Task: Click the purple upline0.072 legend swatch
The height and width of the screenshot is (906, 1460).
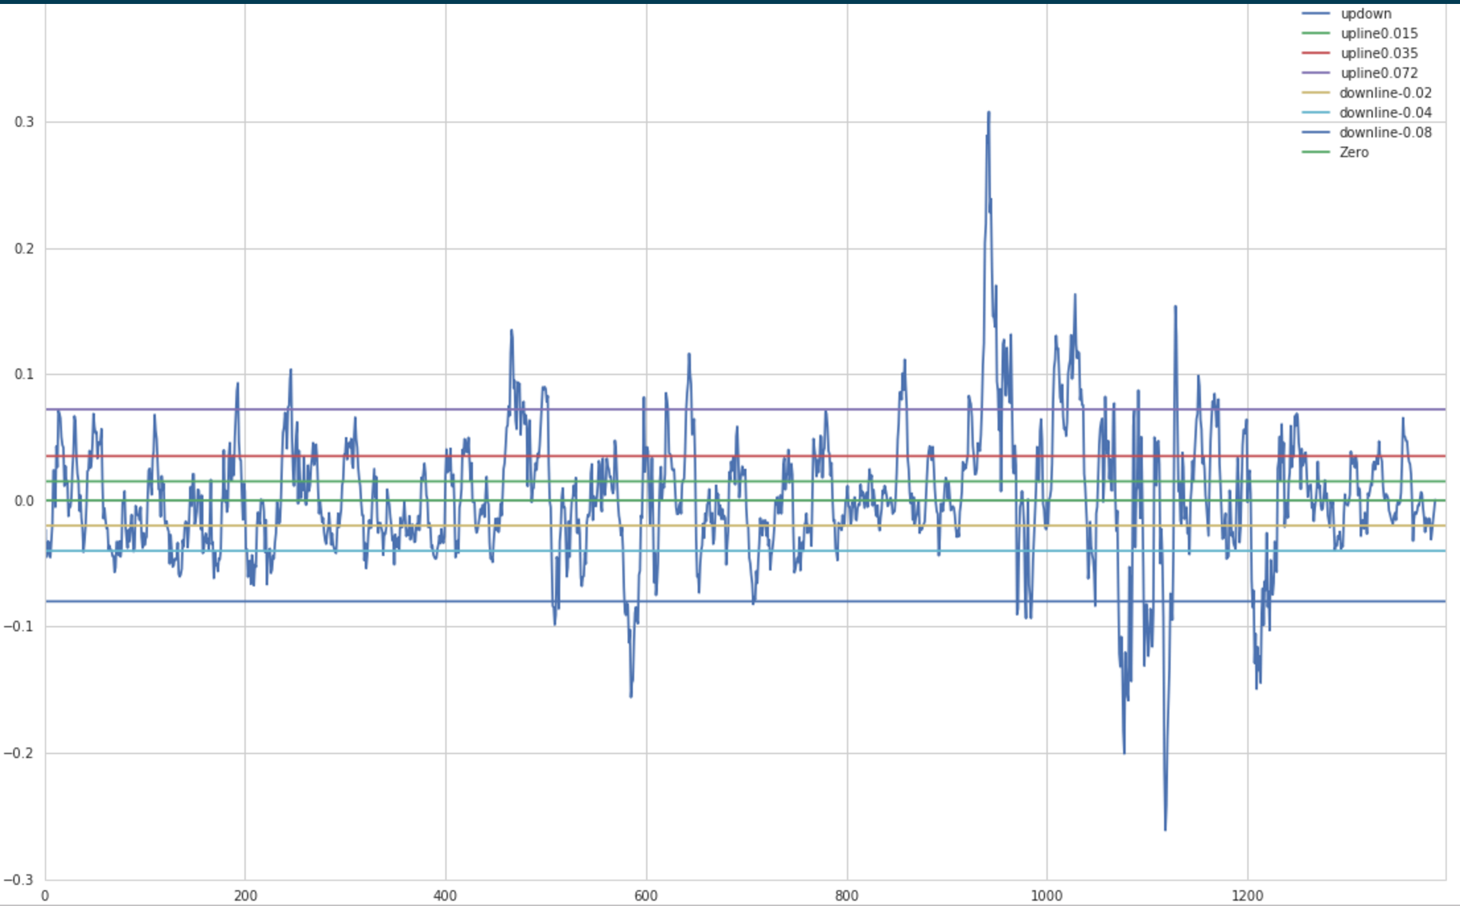Action: (x=1315, y=73)
